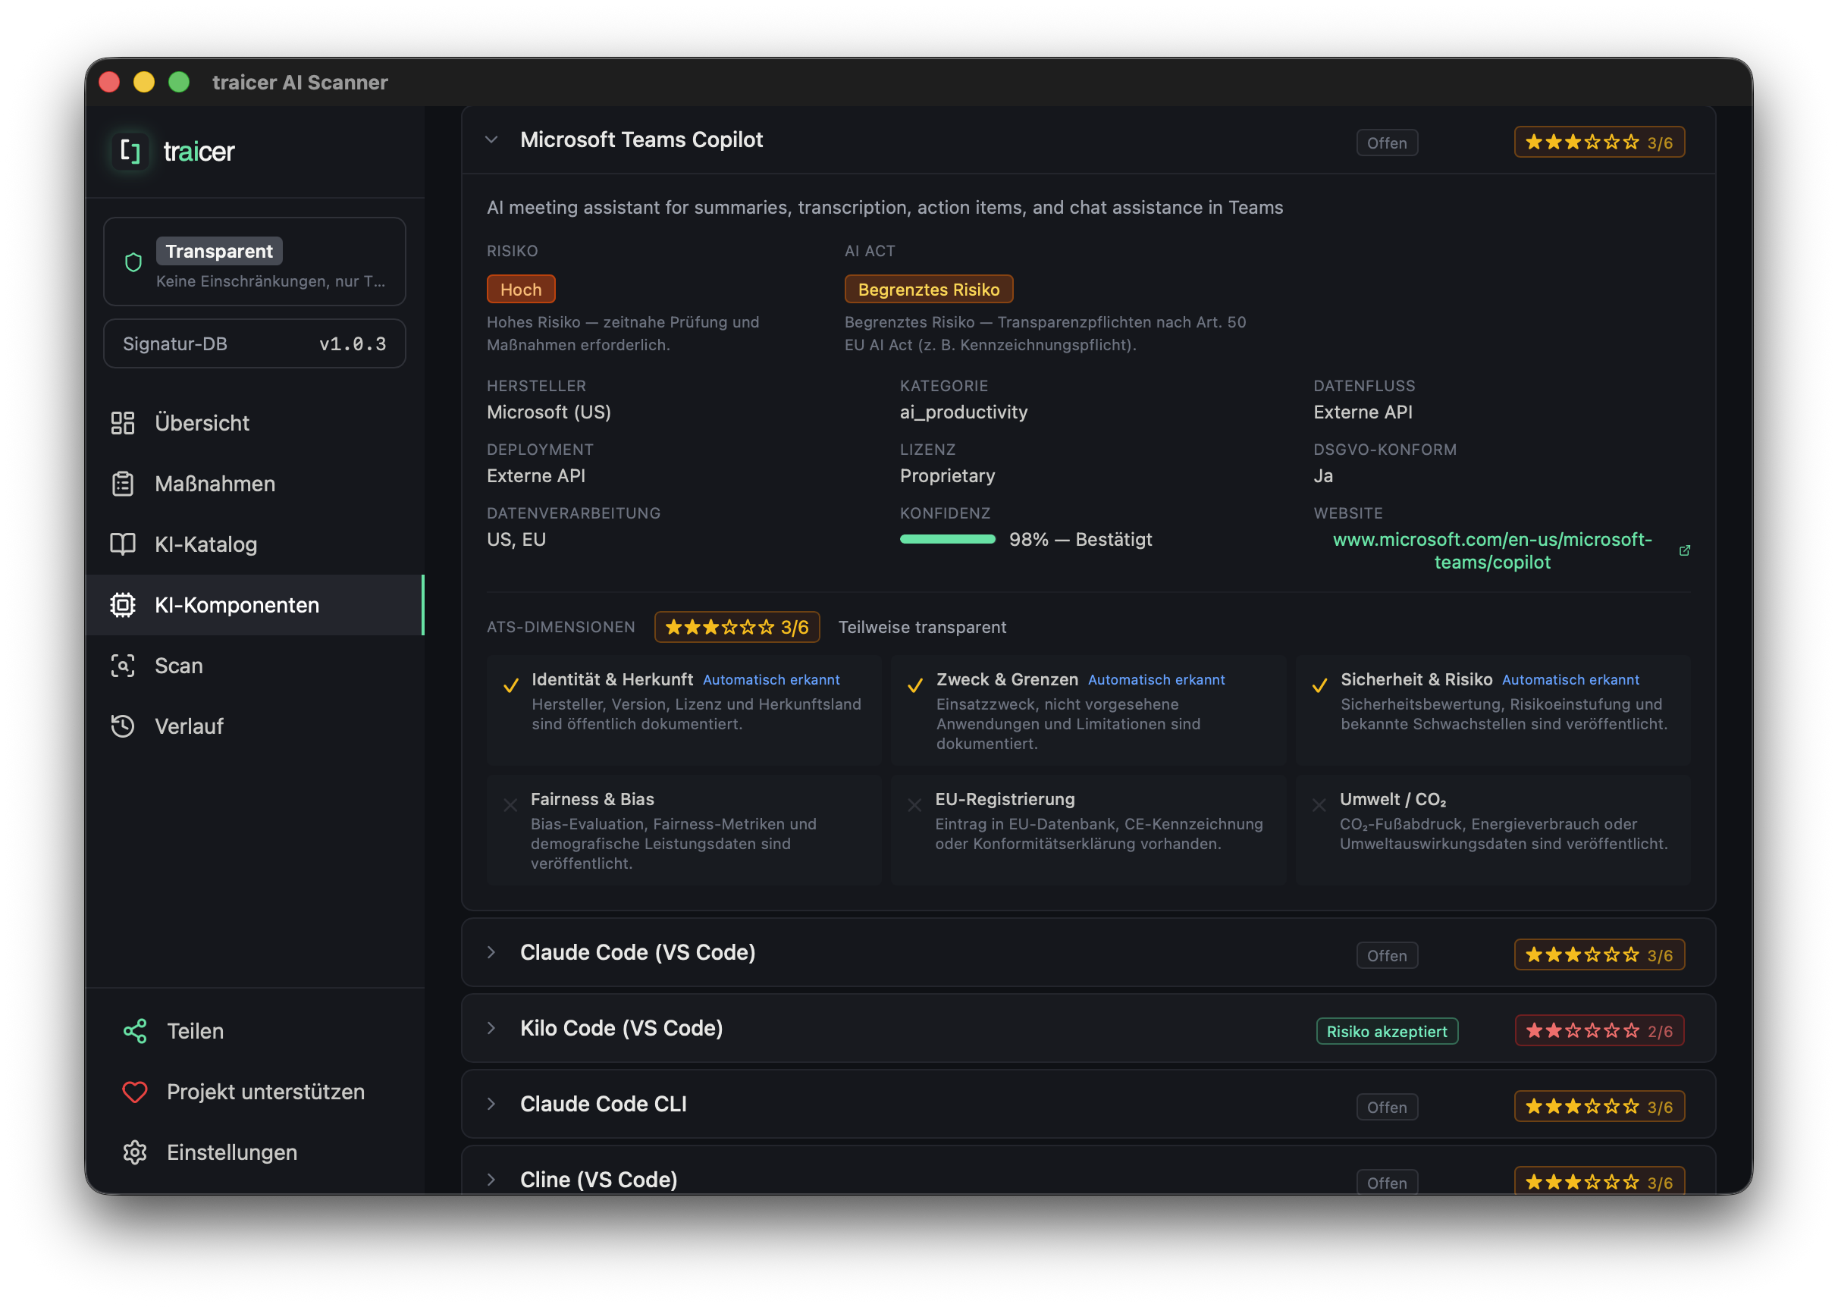Click Offen status on Microsoft Teams Copilot
Image resolution: width=1838 pixels, height=1307 pixels.
(1387, 143)
